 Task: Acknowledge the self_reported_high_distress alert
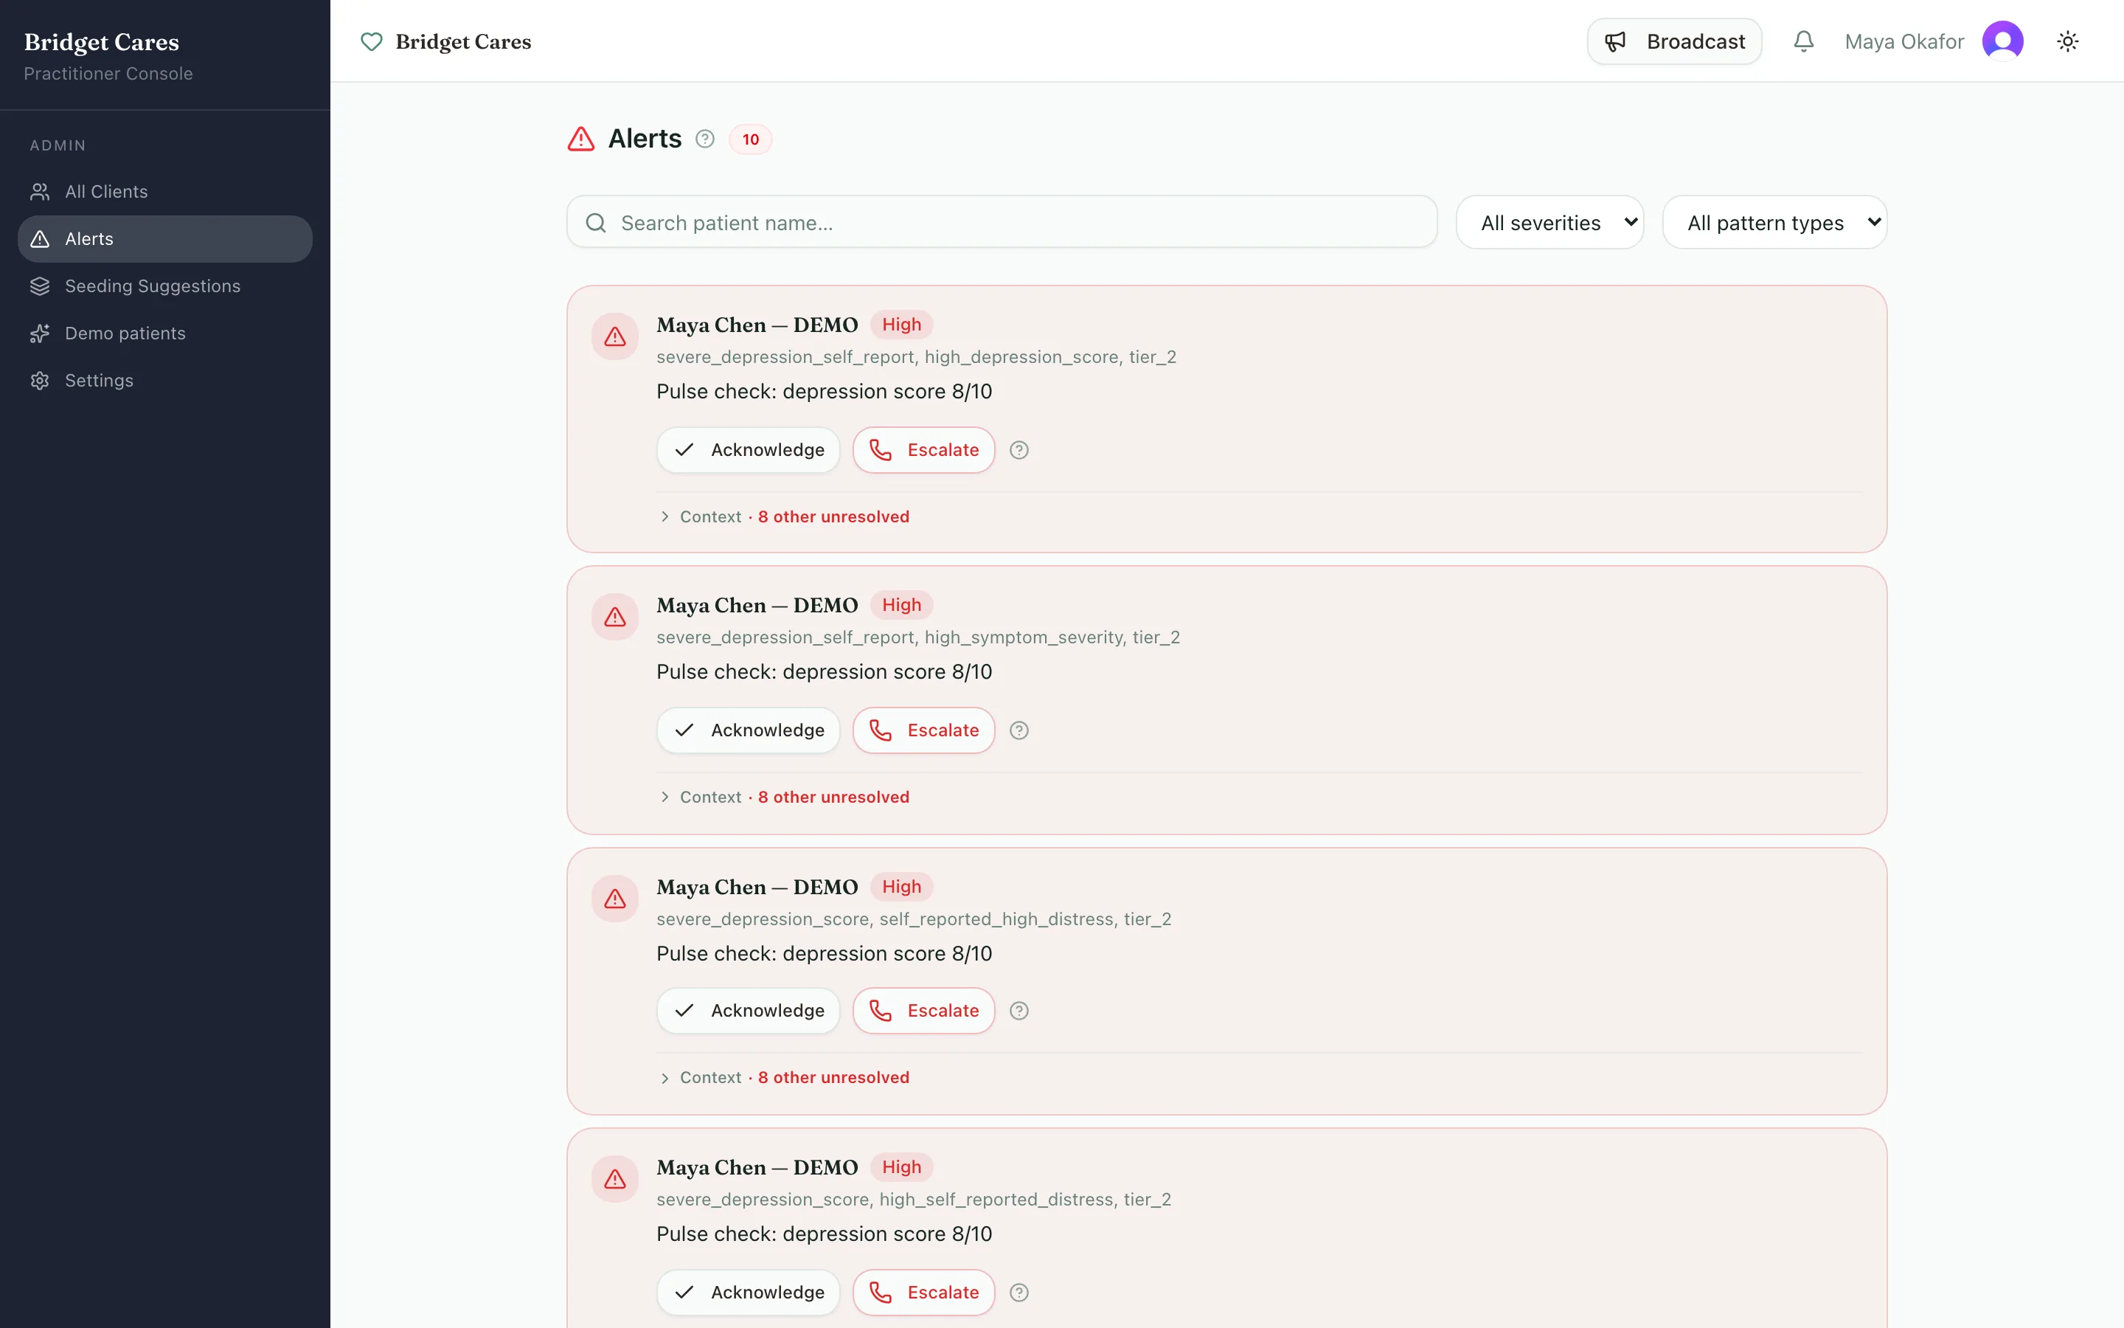pos(748,1010)
